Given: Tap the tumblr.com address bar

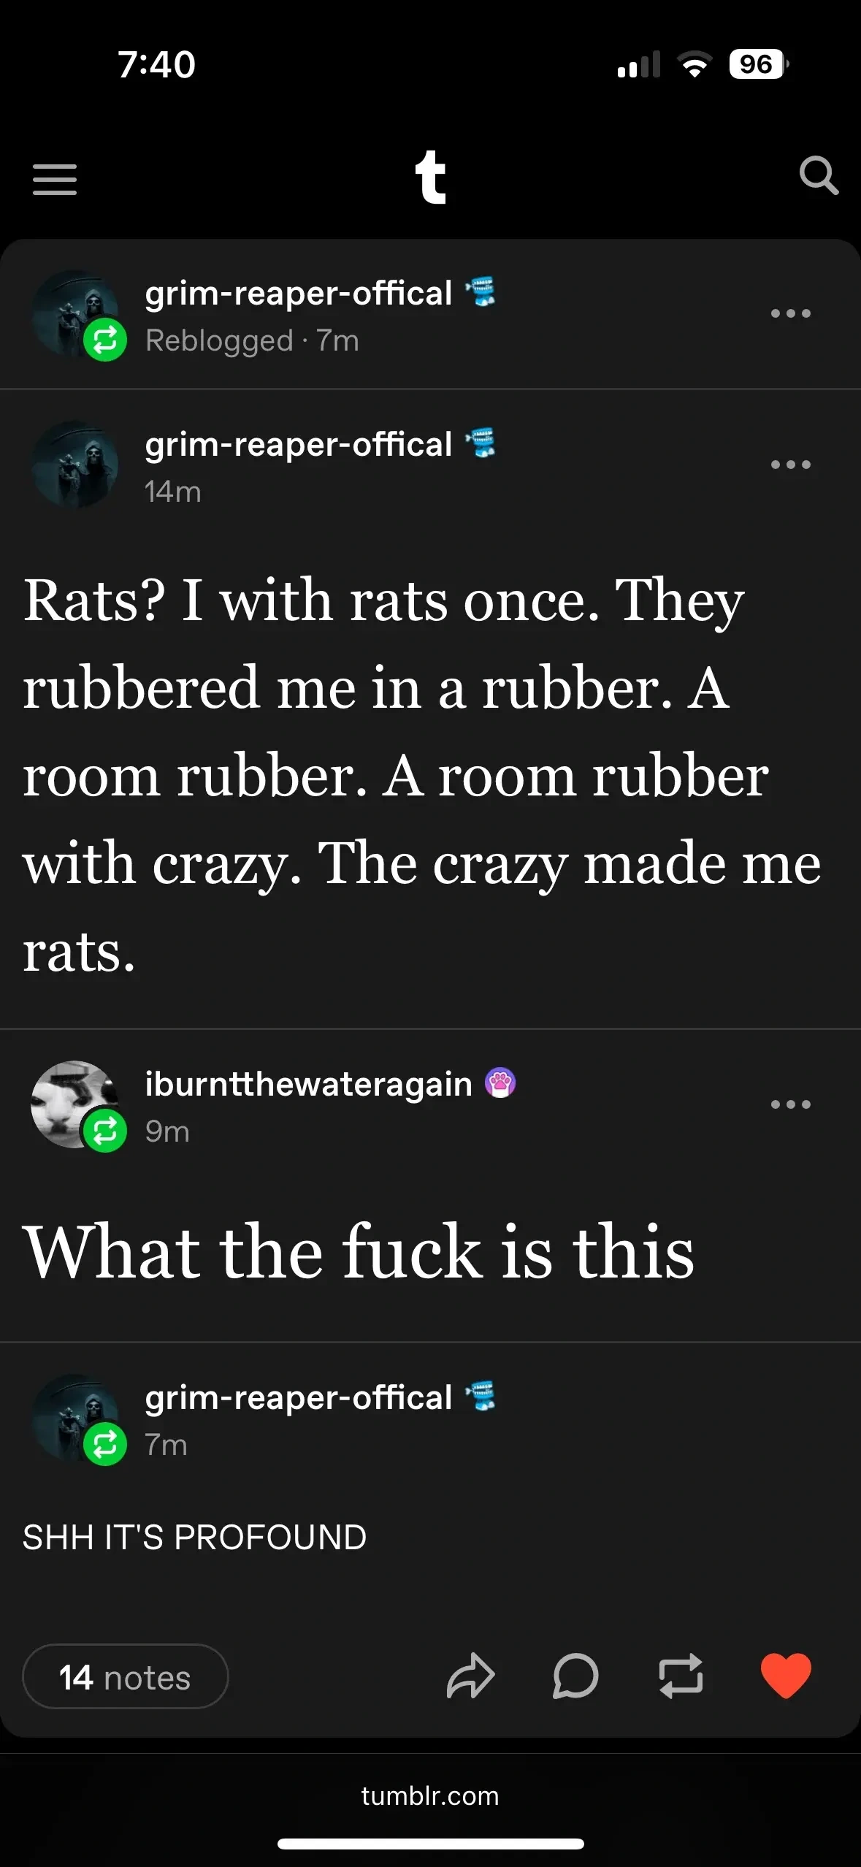Looking at the screenshot, I should [430, 1795].
